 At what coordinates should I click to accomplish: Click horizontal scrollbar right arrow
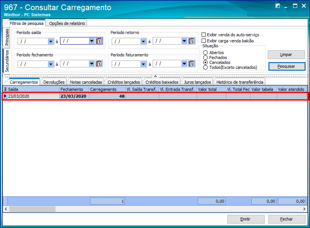click(x=304, y=209)
